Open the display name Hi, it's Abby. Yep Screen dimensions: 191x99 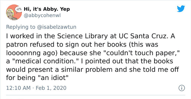tap(47, 9)
